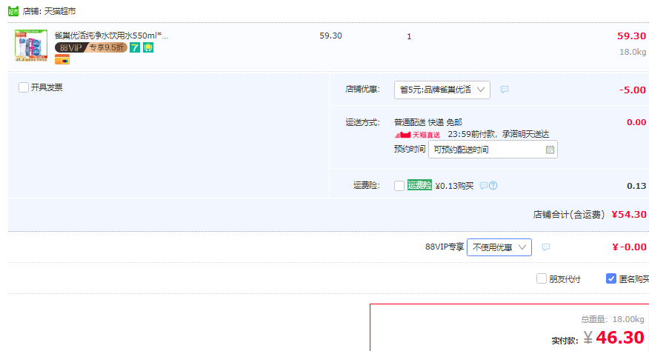The image size is (649, 351).
Task: Click the question mark help icon for 运费险
Action: tap(493, 186)
